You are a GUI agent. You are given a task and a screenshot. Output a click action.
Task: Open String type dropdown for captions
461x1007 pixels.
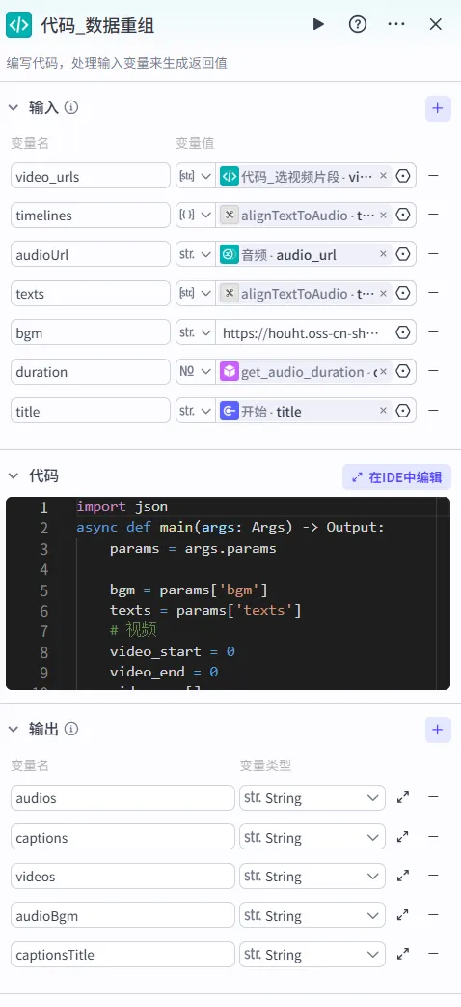coord(312,838)
